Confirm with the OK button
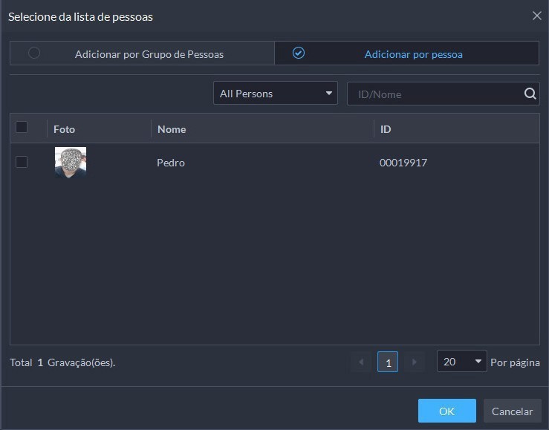The image size is (549, 430). [447, 411]
